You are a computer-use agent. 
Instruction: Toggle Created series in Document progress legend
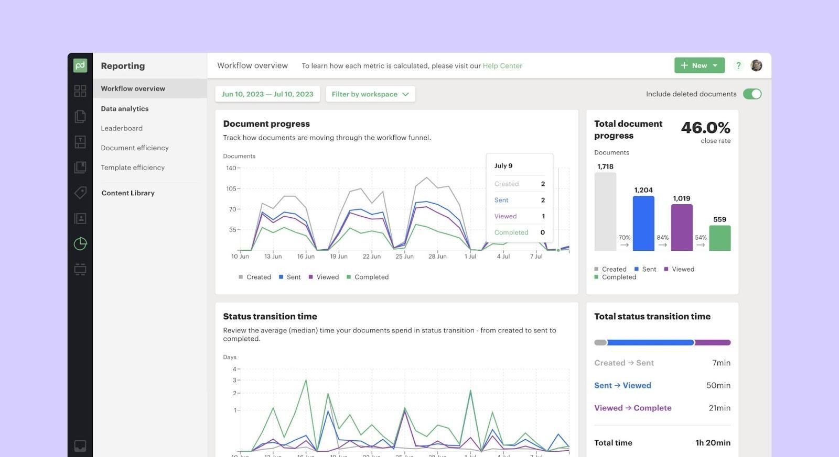255,277
